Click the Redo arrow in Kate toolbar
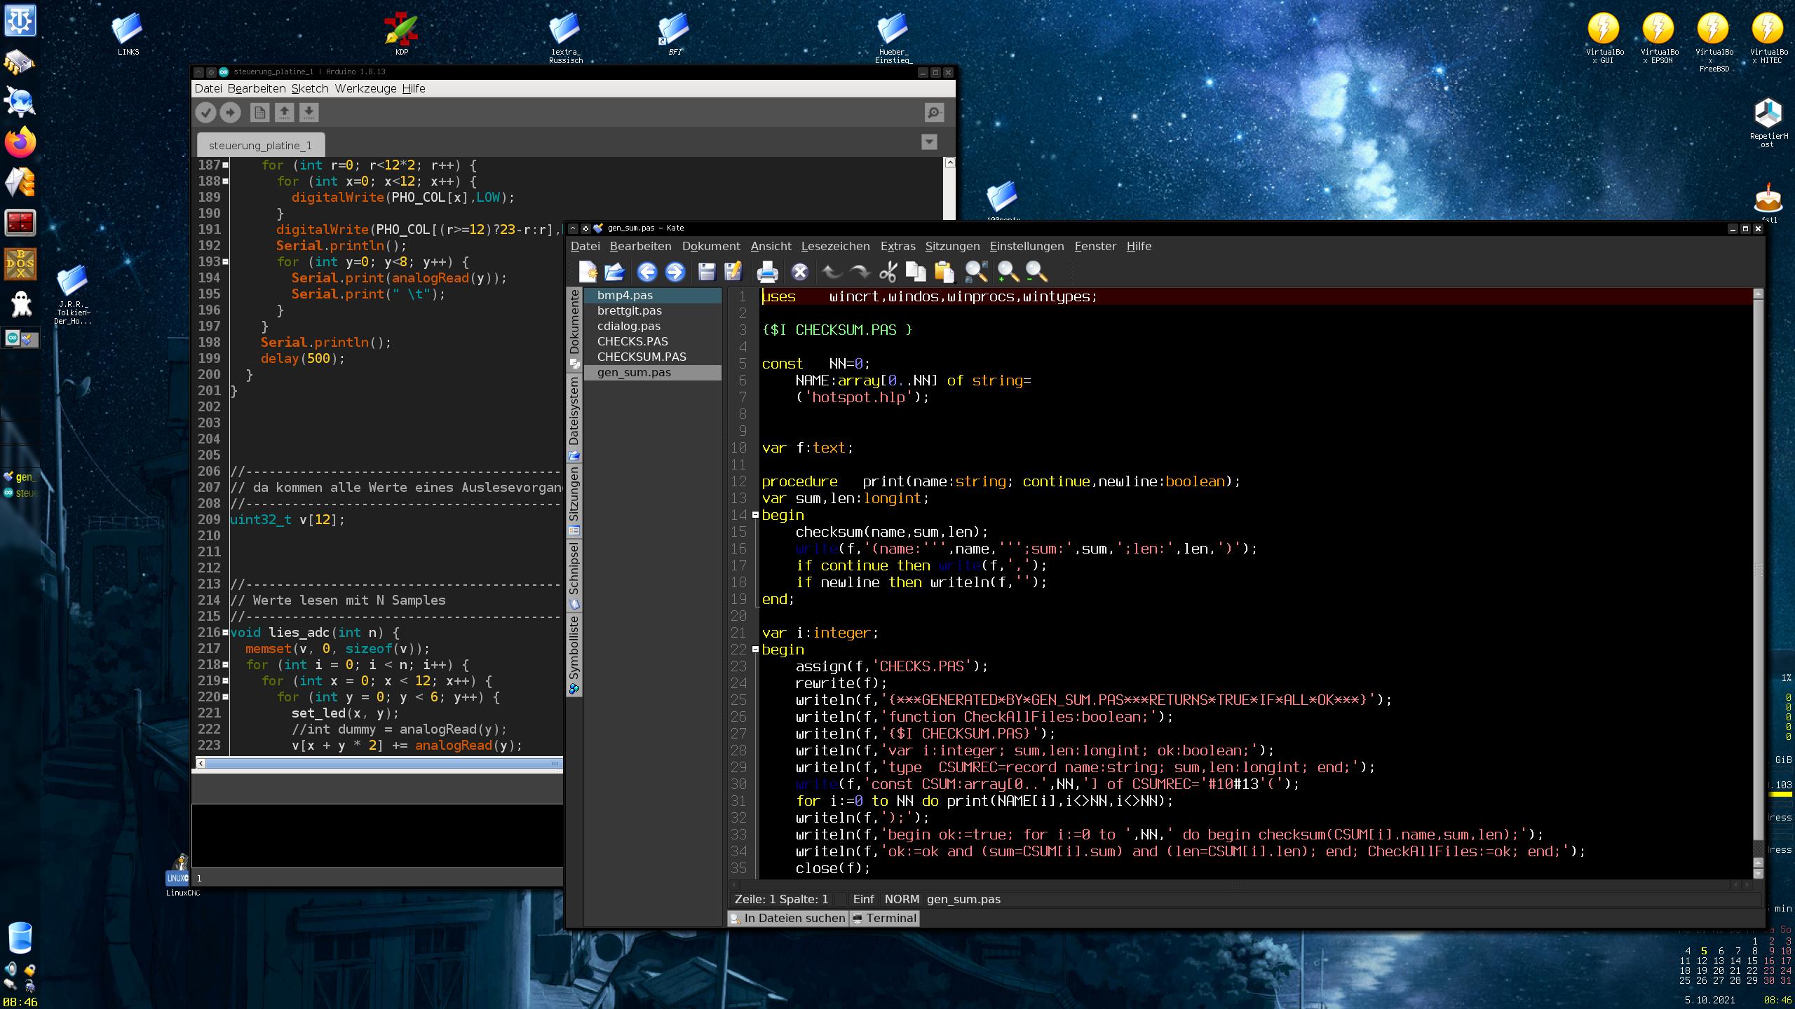The height and width of the screenshot is (1009, 1795). click(x=860, y=272)
